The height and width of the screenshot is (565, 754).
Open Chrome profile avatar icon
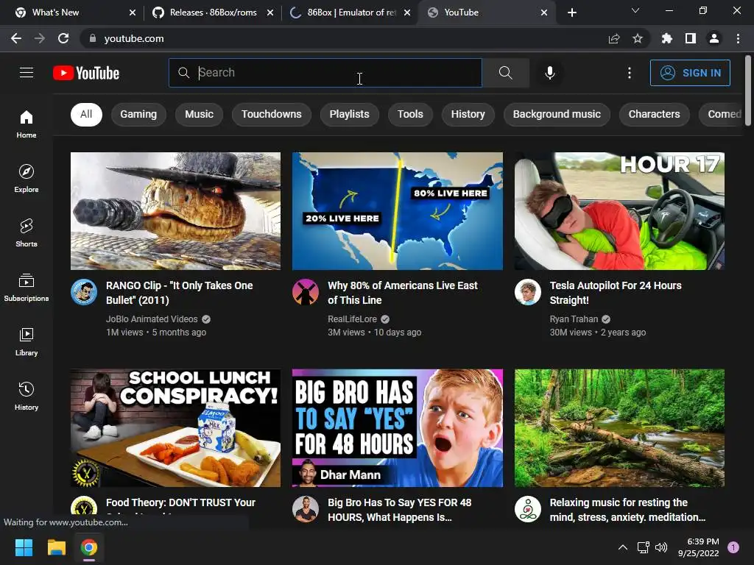[x=714, y=38]
